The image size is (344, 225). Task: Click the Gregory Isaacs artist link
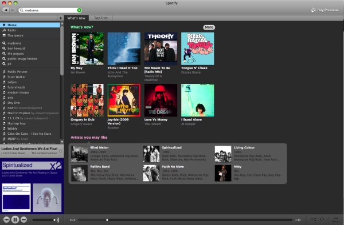[81, 124]
